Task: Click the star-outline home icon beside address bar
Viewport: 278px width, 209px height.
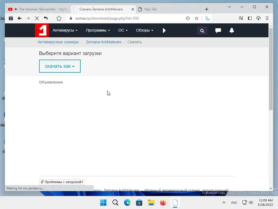Action: coord(59,18)
